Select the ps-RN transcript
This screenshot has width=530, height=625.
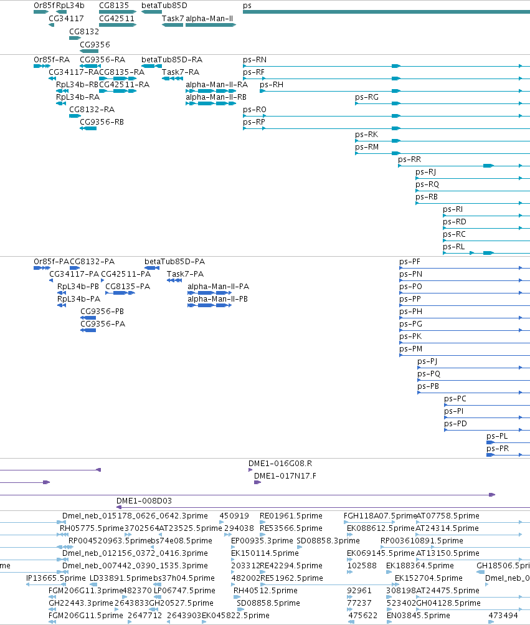click(386, 66)
